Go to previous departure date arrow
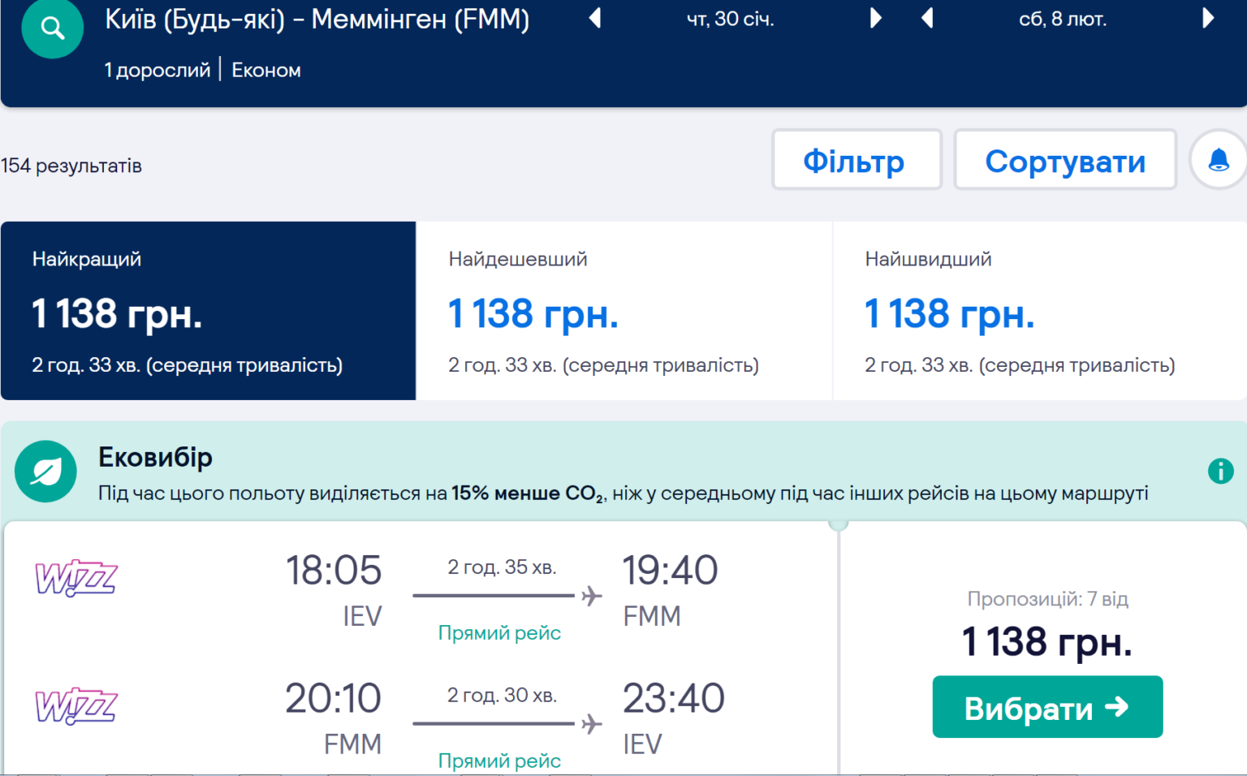Viewport: 1247px width, 776px height. (x=595, y=18)
